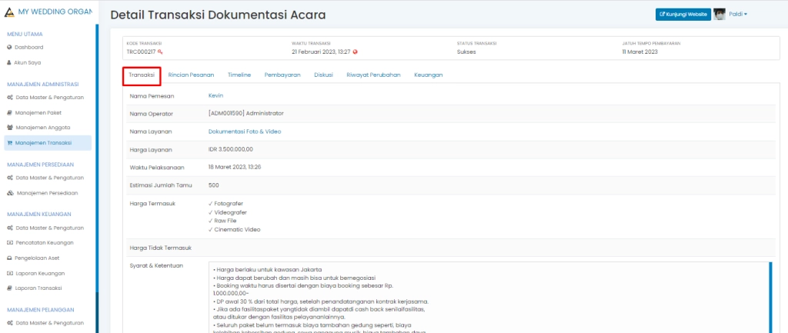Image resolution: width=788 pixels, height=333 pixels.
Task: Click the Akun Saya user icon
Action: [9, 62]
